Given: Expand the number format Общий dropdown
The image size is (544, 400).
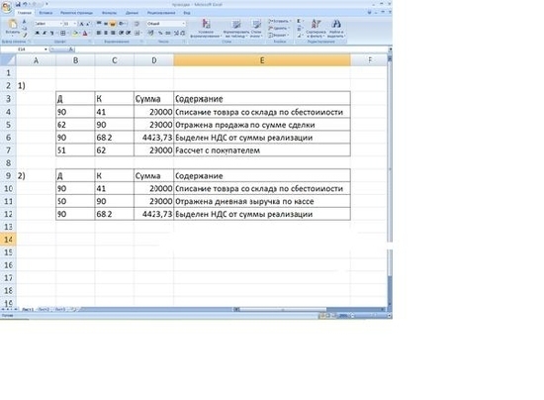Looking at the screenshot, I should pos(184,24).
